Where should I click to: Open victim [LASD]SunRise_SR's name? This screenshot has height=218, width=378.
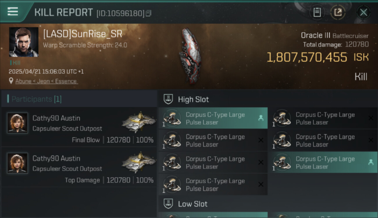[x=83, y=34]
